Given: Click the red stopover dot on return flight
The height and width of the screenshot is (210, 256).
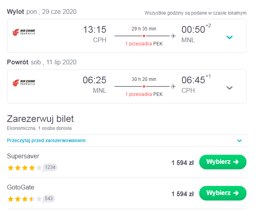Looking at the screenshot, I should [144, 86].
